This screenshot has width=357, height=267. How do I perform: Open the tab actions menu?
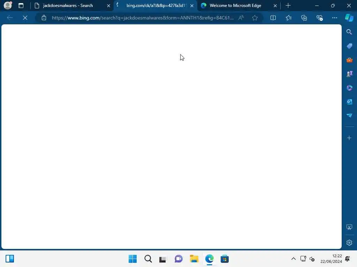21,6
